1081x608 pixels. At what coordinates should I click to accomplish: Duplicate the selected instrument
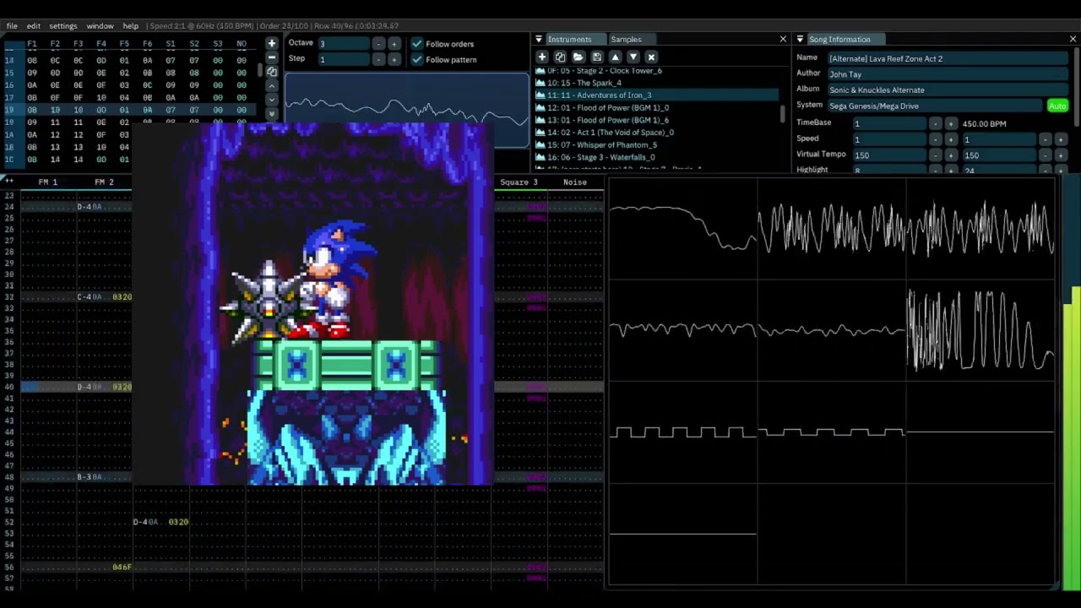coord(560,57)
